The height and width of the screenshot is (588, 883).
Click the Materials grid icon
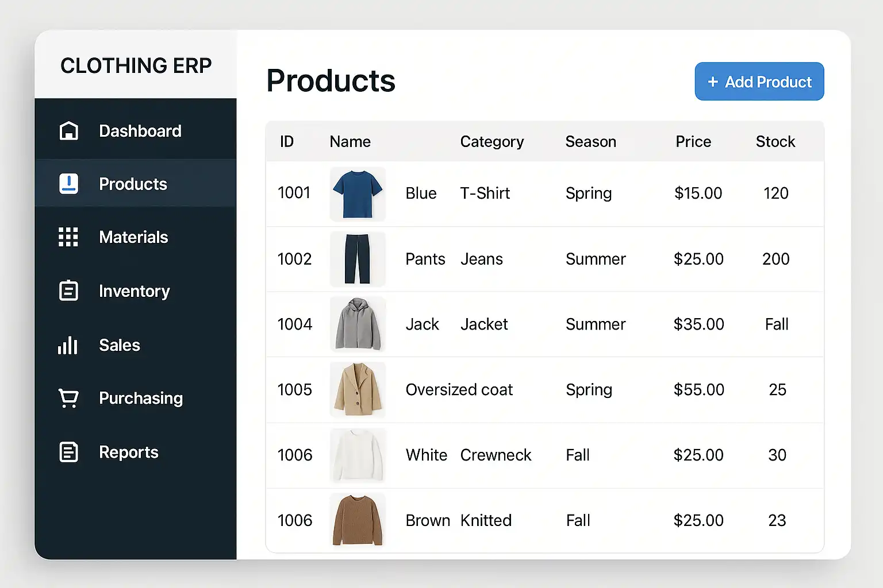[68, 237]
